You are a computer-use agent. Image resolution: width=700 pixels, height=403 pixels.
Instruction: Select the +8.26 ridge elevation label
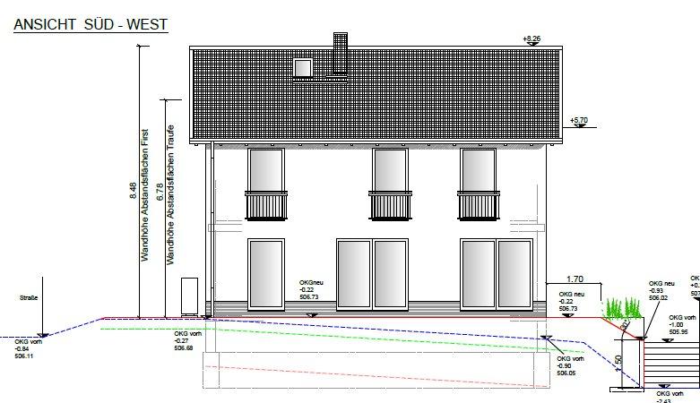pos(532,39)
